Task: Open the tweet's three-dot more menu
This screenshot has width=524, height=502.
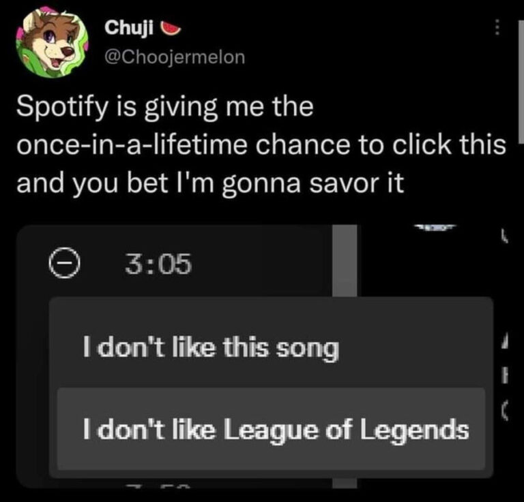Action: click(x=497, y=27)
